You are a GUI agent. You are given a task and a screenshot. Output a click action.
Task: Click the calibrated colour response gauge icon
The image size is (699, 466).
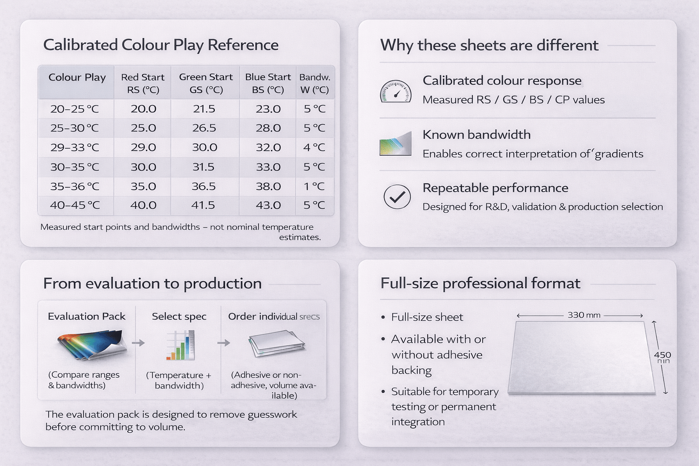(x=395, y=91)
